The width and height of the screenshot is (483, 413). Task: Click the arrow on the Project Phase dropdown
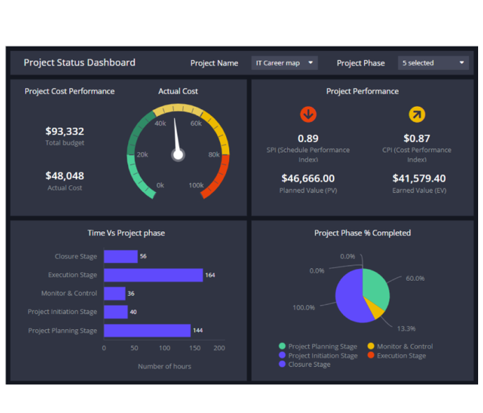462,63
